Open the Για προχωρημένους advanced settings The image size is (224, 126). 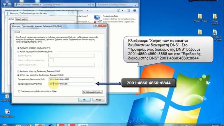pos(92,92)
